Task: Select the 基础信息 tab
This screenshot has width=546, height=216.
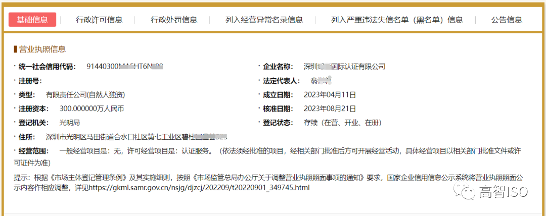Action: coord(32,20)
